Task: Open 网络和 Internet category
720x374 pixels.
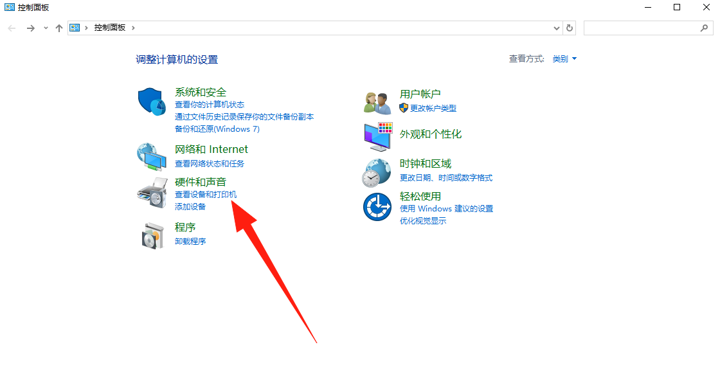Action: [212, 149]
